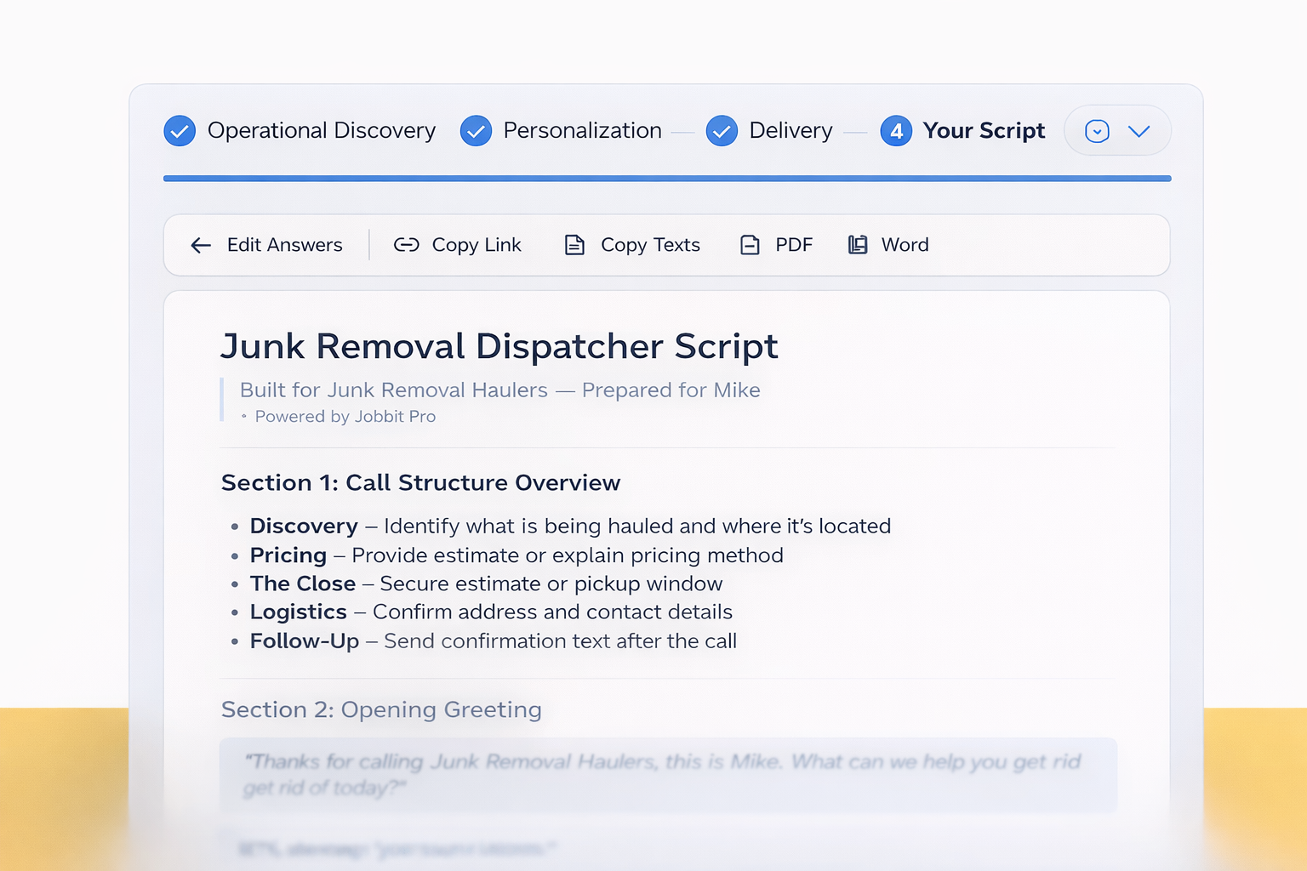This screenshot has width=1307, height=871.
Task: Click the number 4 step circle
Action: click(896, 131)
